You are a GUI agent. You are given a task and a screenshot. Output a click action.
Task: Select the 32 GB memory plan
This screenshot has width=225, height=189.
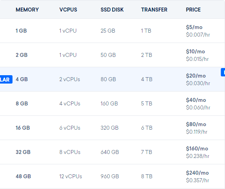click(x=113, y=152)
